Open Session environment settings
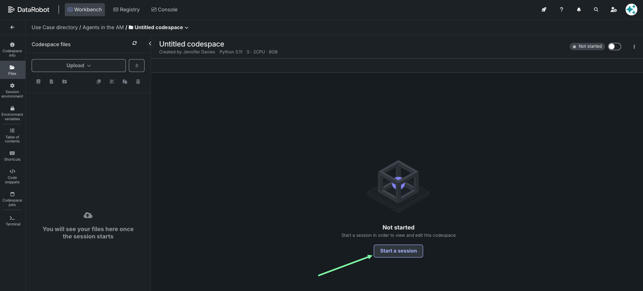Image resolution: width=643 pixels, height=291 pixels. coord(12,90)
